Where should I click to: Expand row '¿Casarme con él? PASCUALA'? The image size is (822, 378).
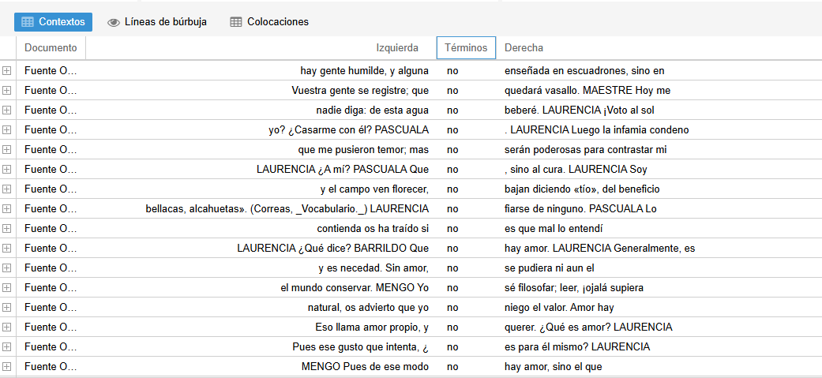(6, 130)
